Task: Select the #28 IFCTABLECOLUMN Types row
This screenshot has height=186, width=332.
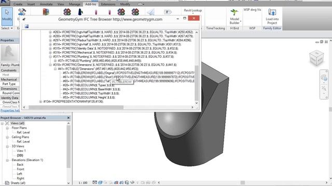Action: pos(89,85)
